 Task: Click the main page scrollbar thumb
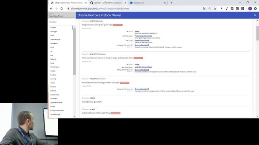[x=257, y=33]
